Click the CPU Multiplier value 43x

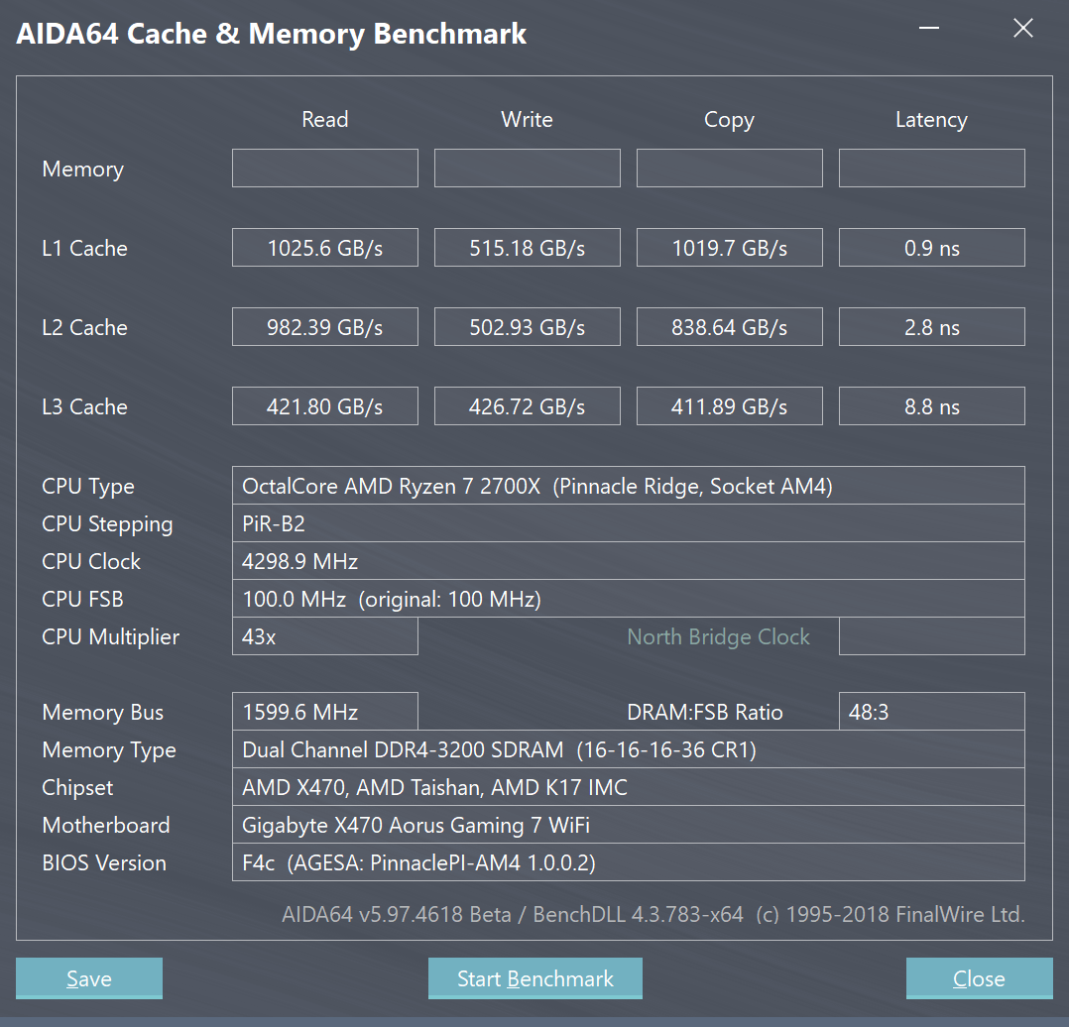click(x=325, y=636)
